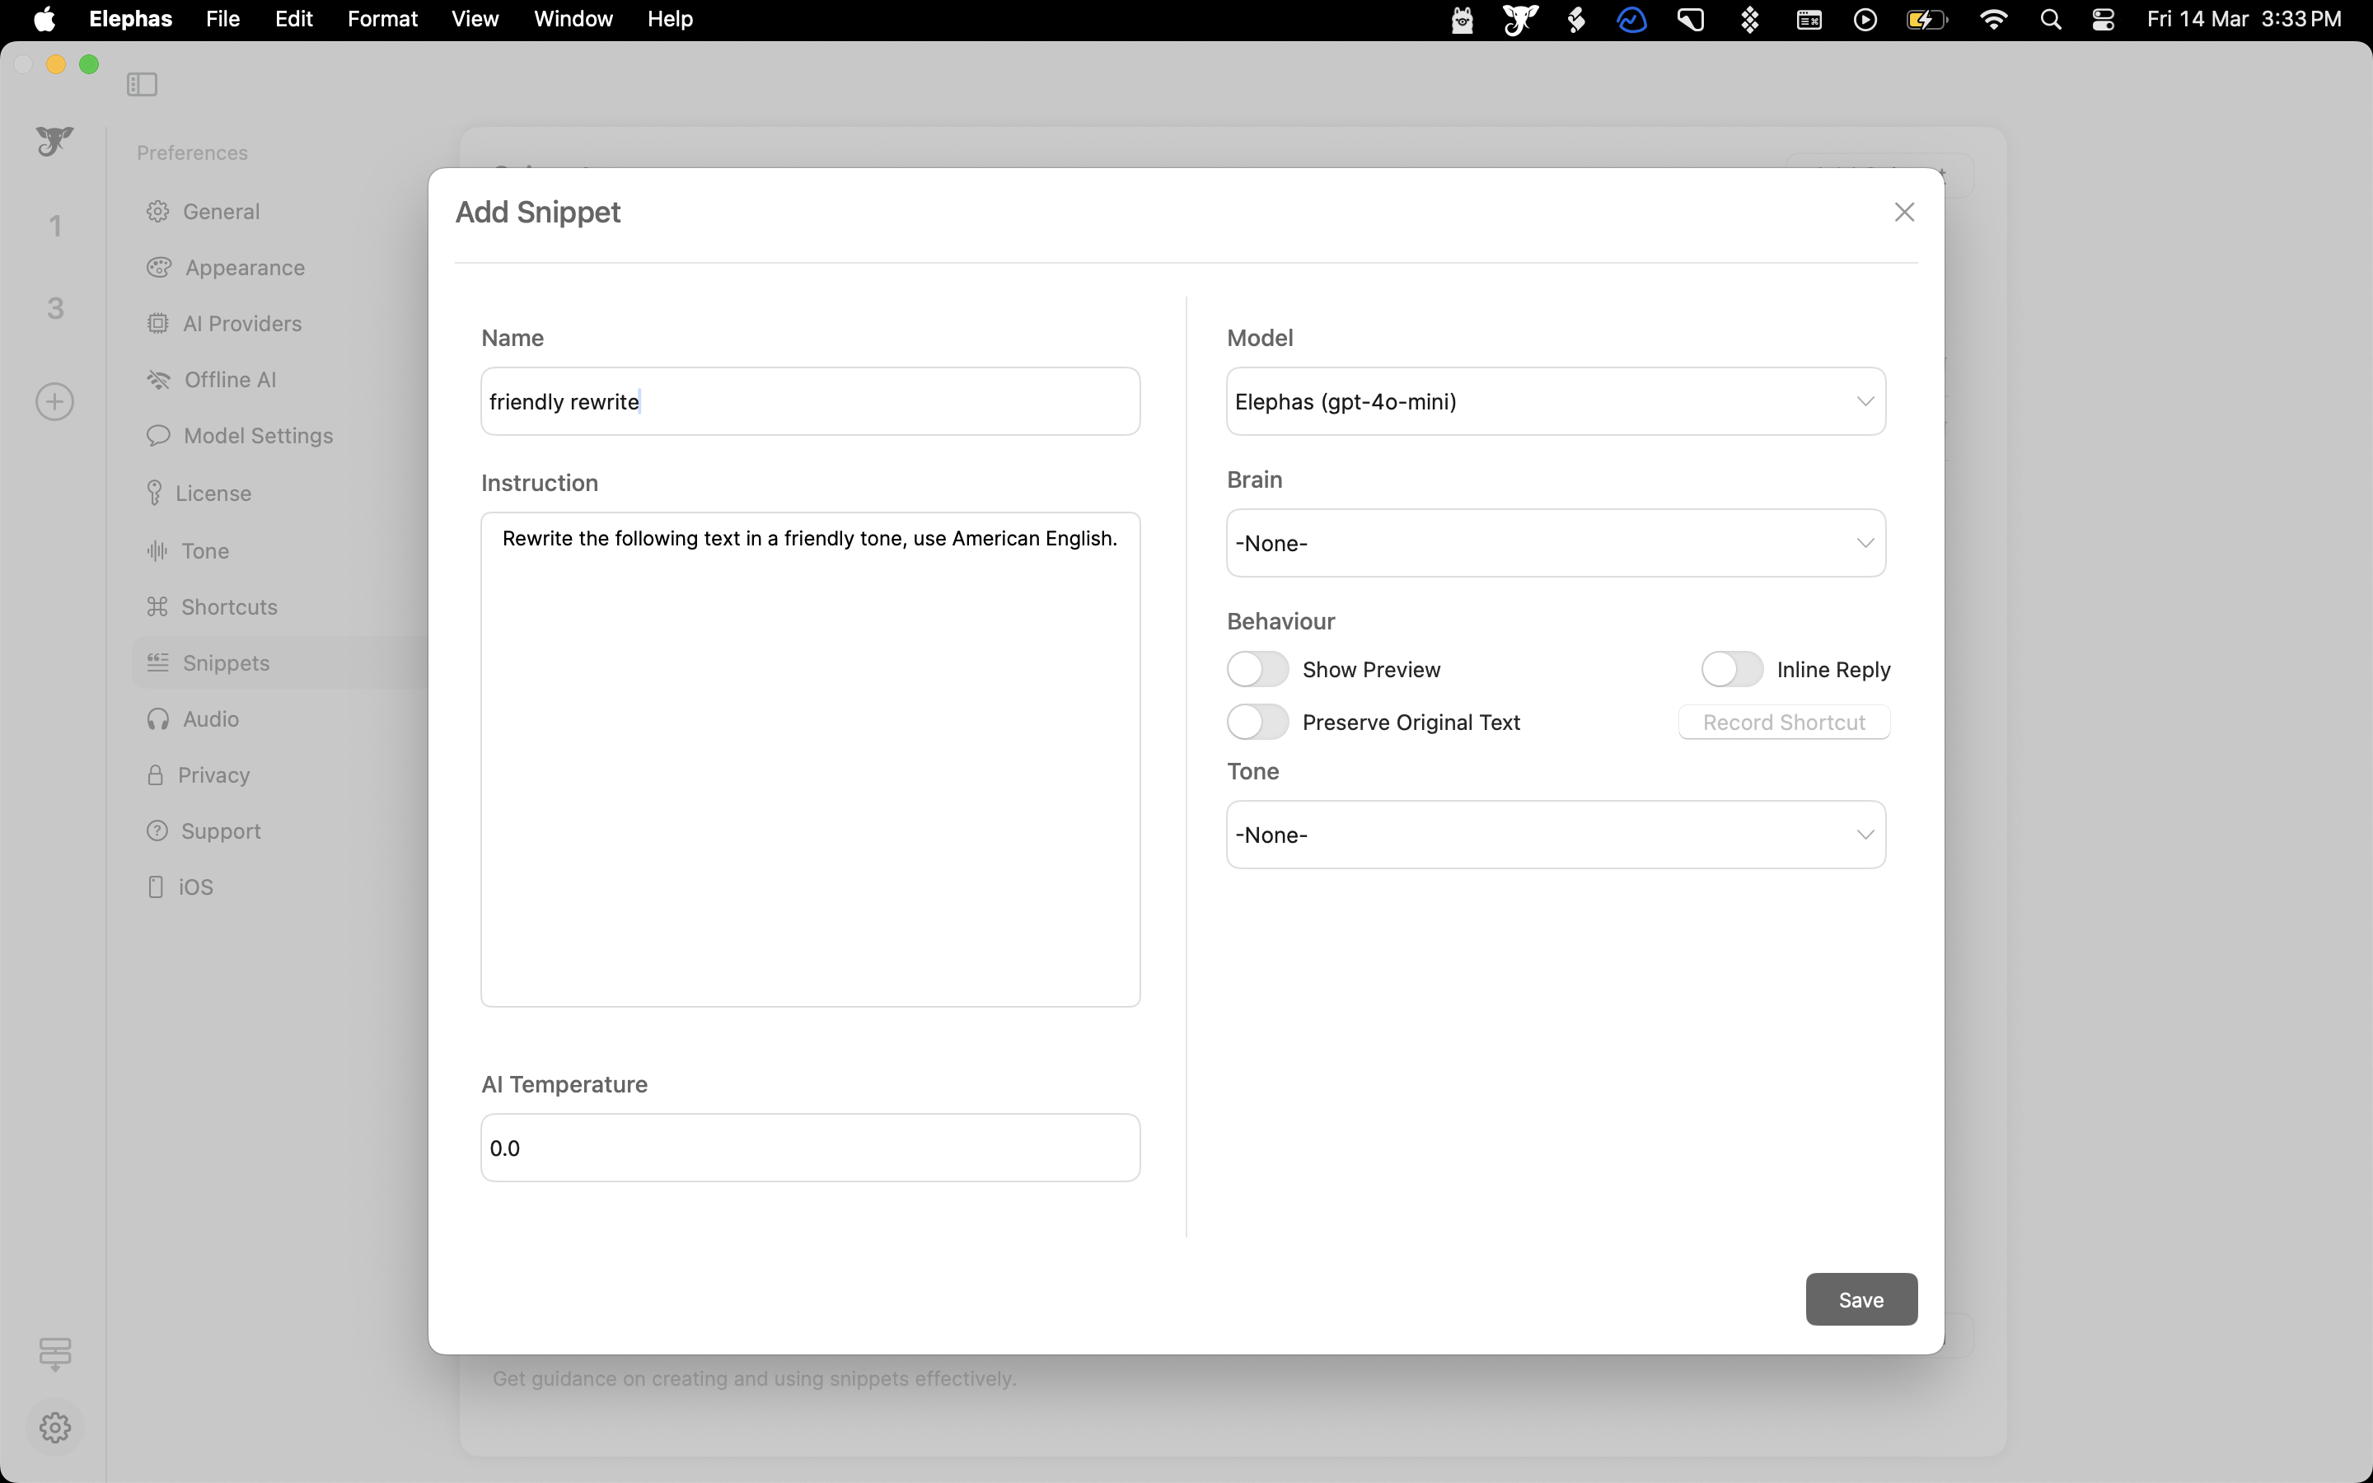Image resolution: width=2373 pixels, height=1483 pixels.
Task: Open the Apple menu
Action: pos(44,20)
